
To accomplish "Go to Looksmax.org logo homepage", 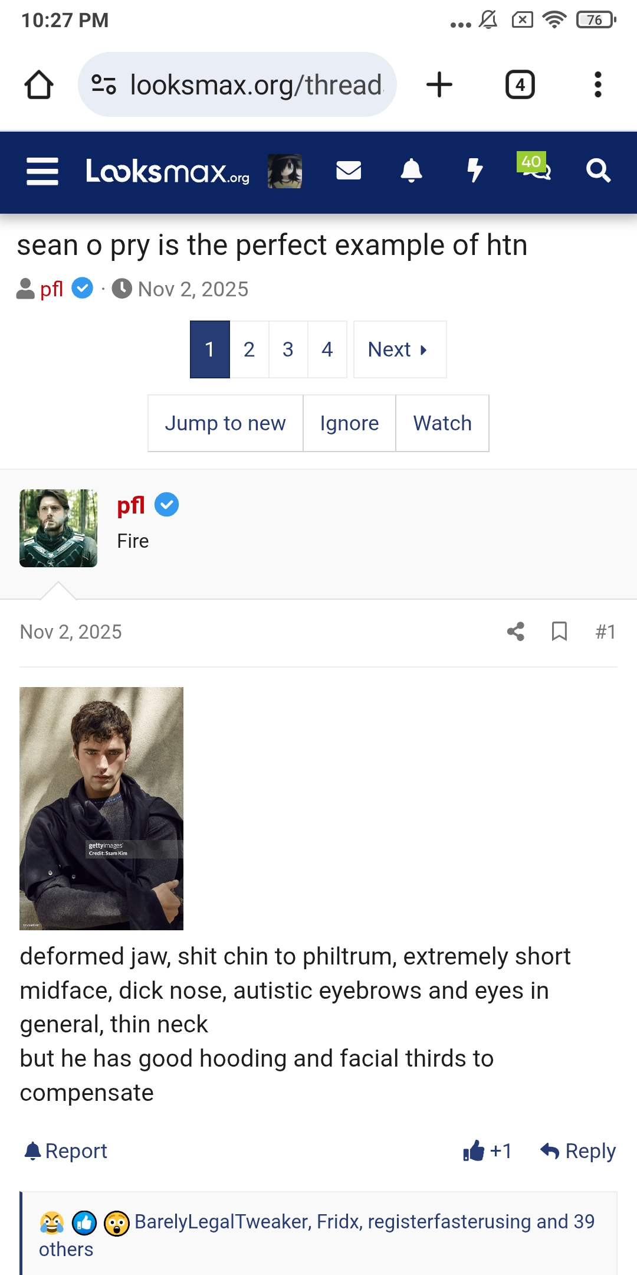I will pos(168,171).
